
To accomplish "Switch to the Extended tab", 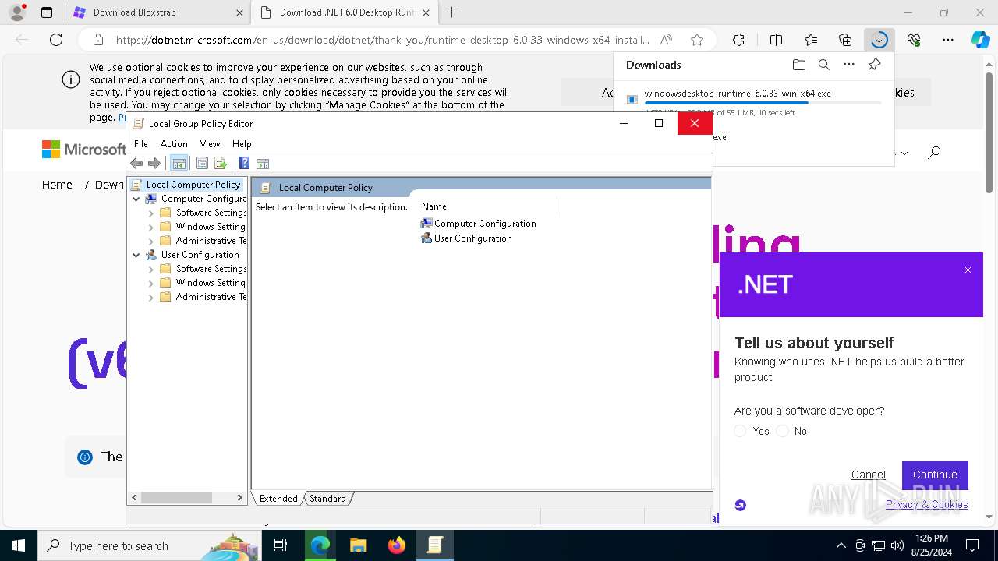I will pos(278,499).
